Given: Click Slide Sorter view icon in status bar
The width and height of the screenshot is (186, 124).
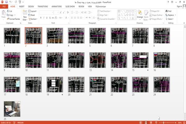Looking at the screenshot, I should pos(146,122).
